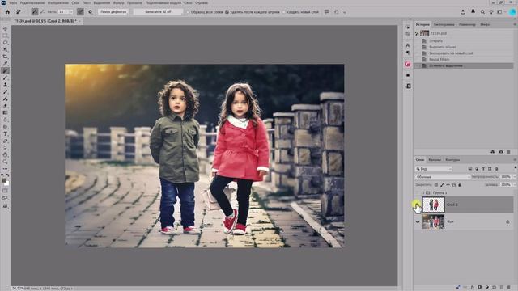Create new adjustment layer icon

(487, 288)
